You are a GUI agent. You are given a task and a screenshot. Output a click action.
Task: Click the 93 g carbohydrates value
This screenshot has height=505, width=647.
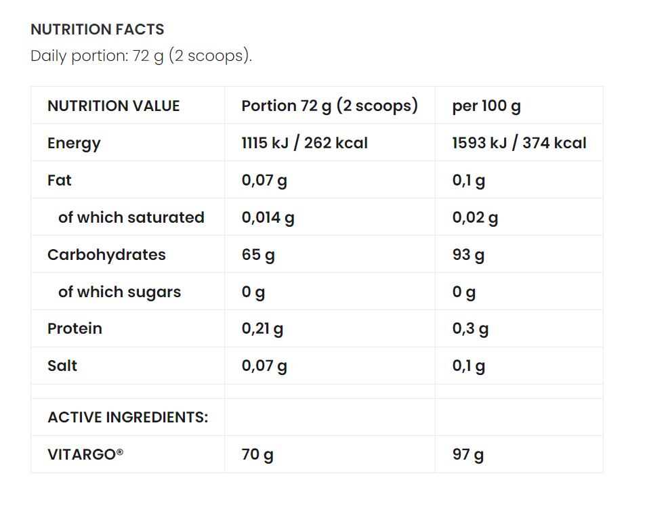click(468, 255)
